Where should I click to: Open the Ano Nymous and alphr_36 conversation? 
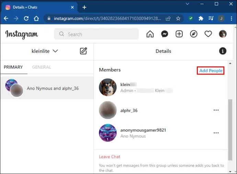click(47, 88)
